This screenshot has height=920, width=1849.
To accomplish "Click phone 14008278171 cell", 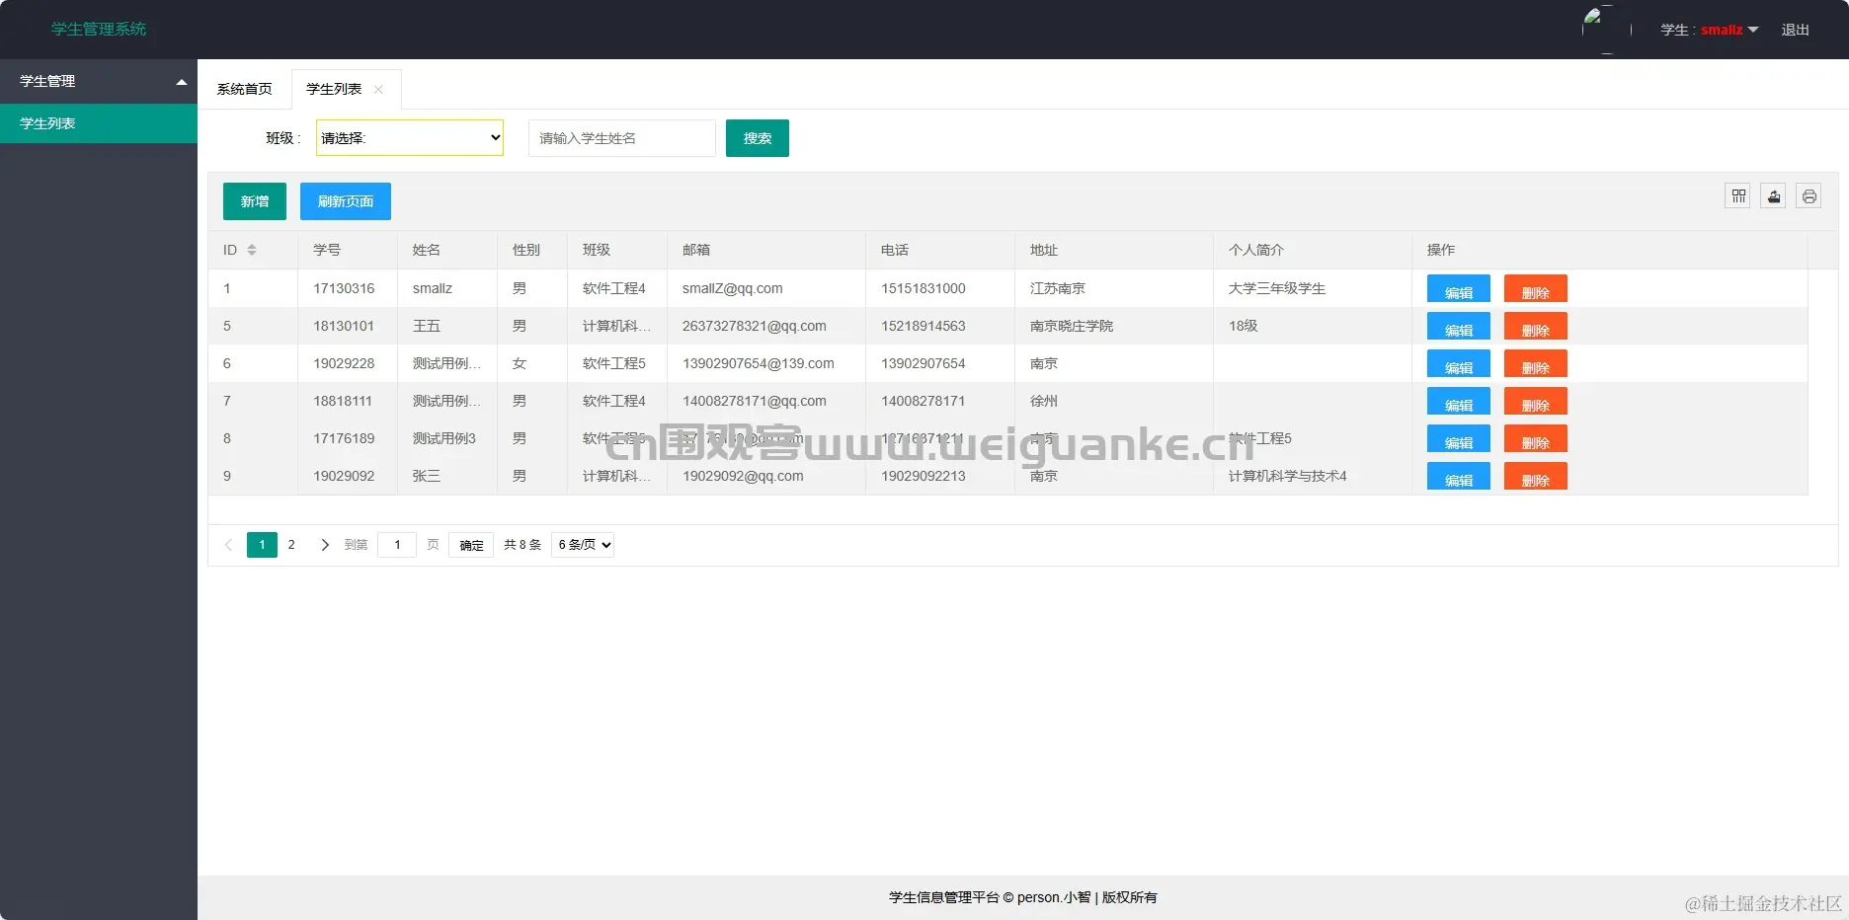I will pos(940,401).
